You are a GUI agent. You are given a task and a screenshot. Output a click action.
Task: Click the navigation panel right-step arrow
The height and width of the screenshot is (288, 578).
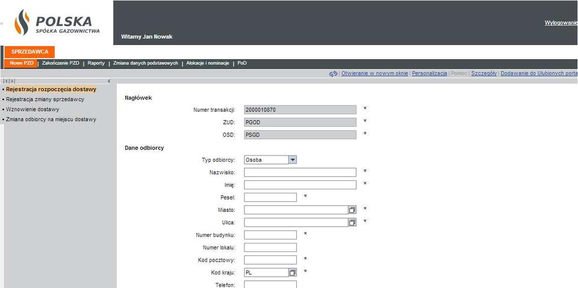tap(12, 81)
